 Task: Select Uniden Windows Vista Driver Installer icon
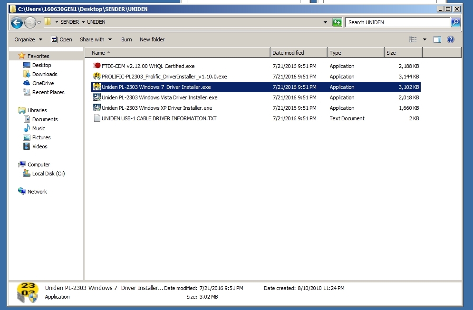(x=97, y=97)
